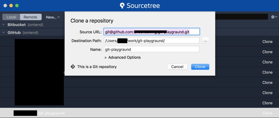Expand Advanced Options disclosure triangle

[x=106, y=58]
